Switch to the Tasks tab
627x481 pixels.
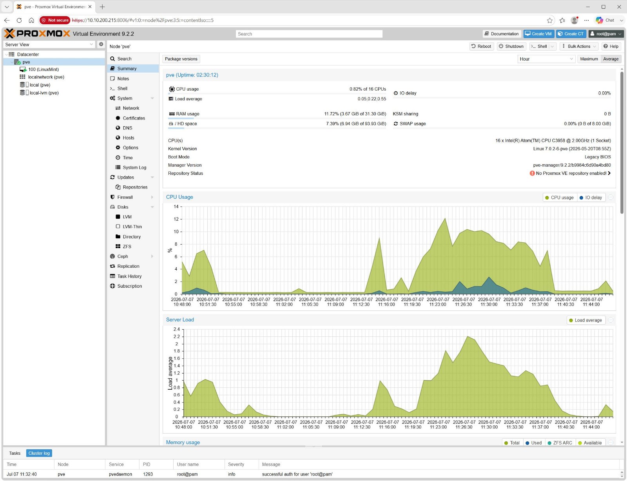(14, 453)
